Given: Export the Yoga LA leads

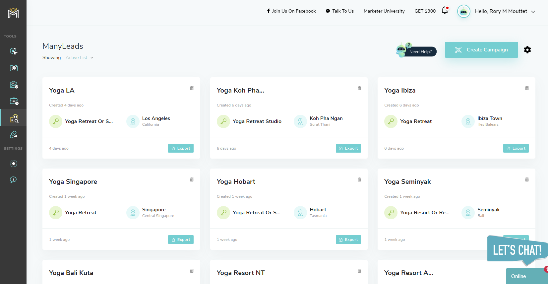Looking at the screenshot, I should [x=181, y=148].
